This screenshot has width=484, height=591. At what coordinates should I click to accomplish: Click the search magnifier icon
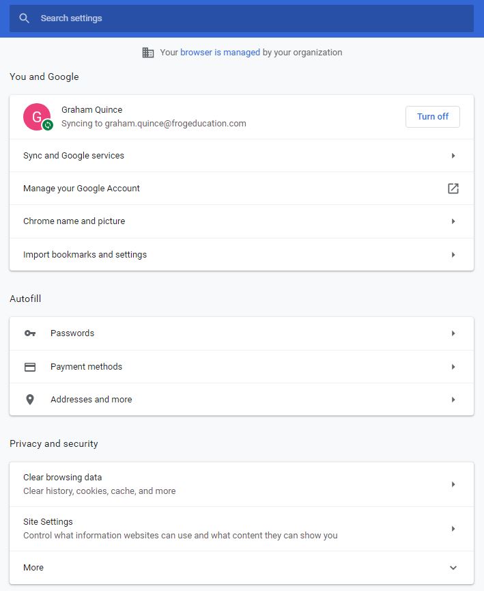tap(24, 18)
